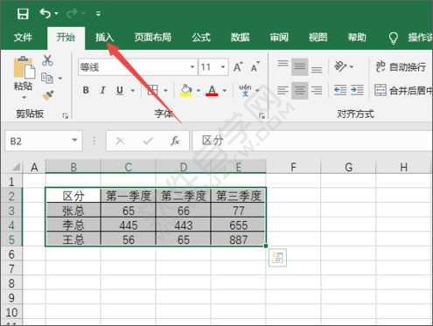Open the 插入 ribbon tab

[x=104, y=38]
